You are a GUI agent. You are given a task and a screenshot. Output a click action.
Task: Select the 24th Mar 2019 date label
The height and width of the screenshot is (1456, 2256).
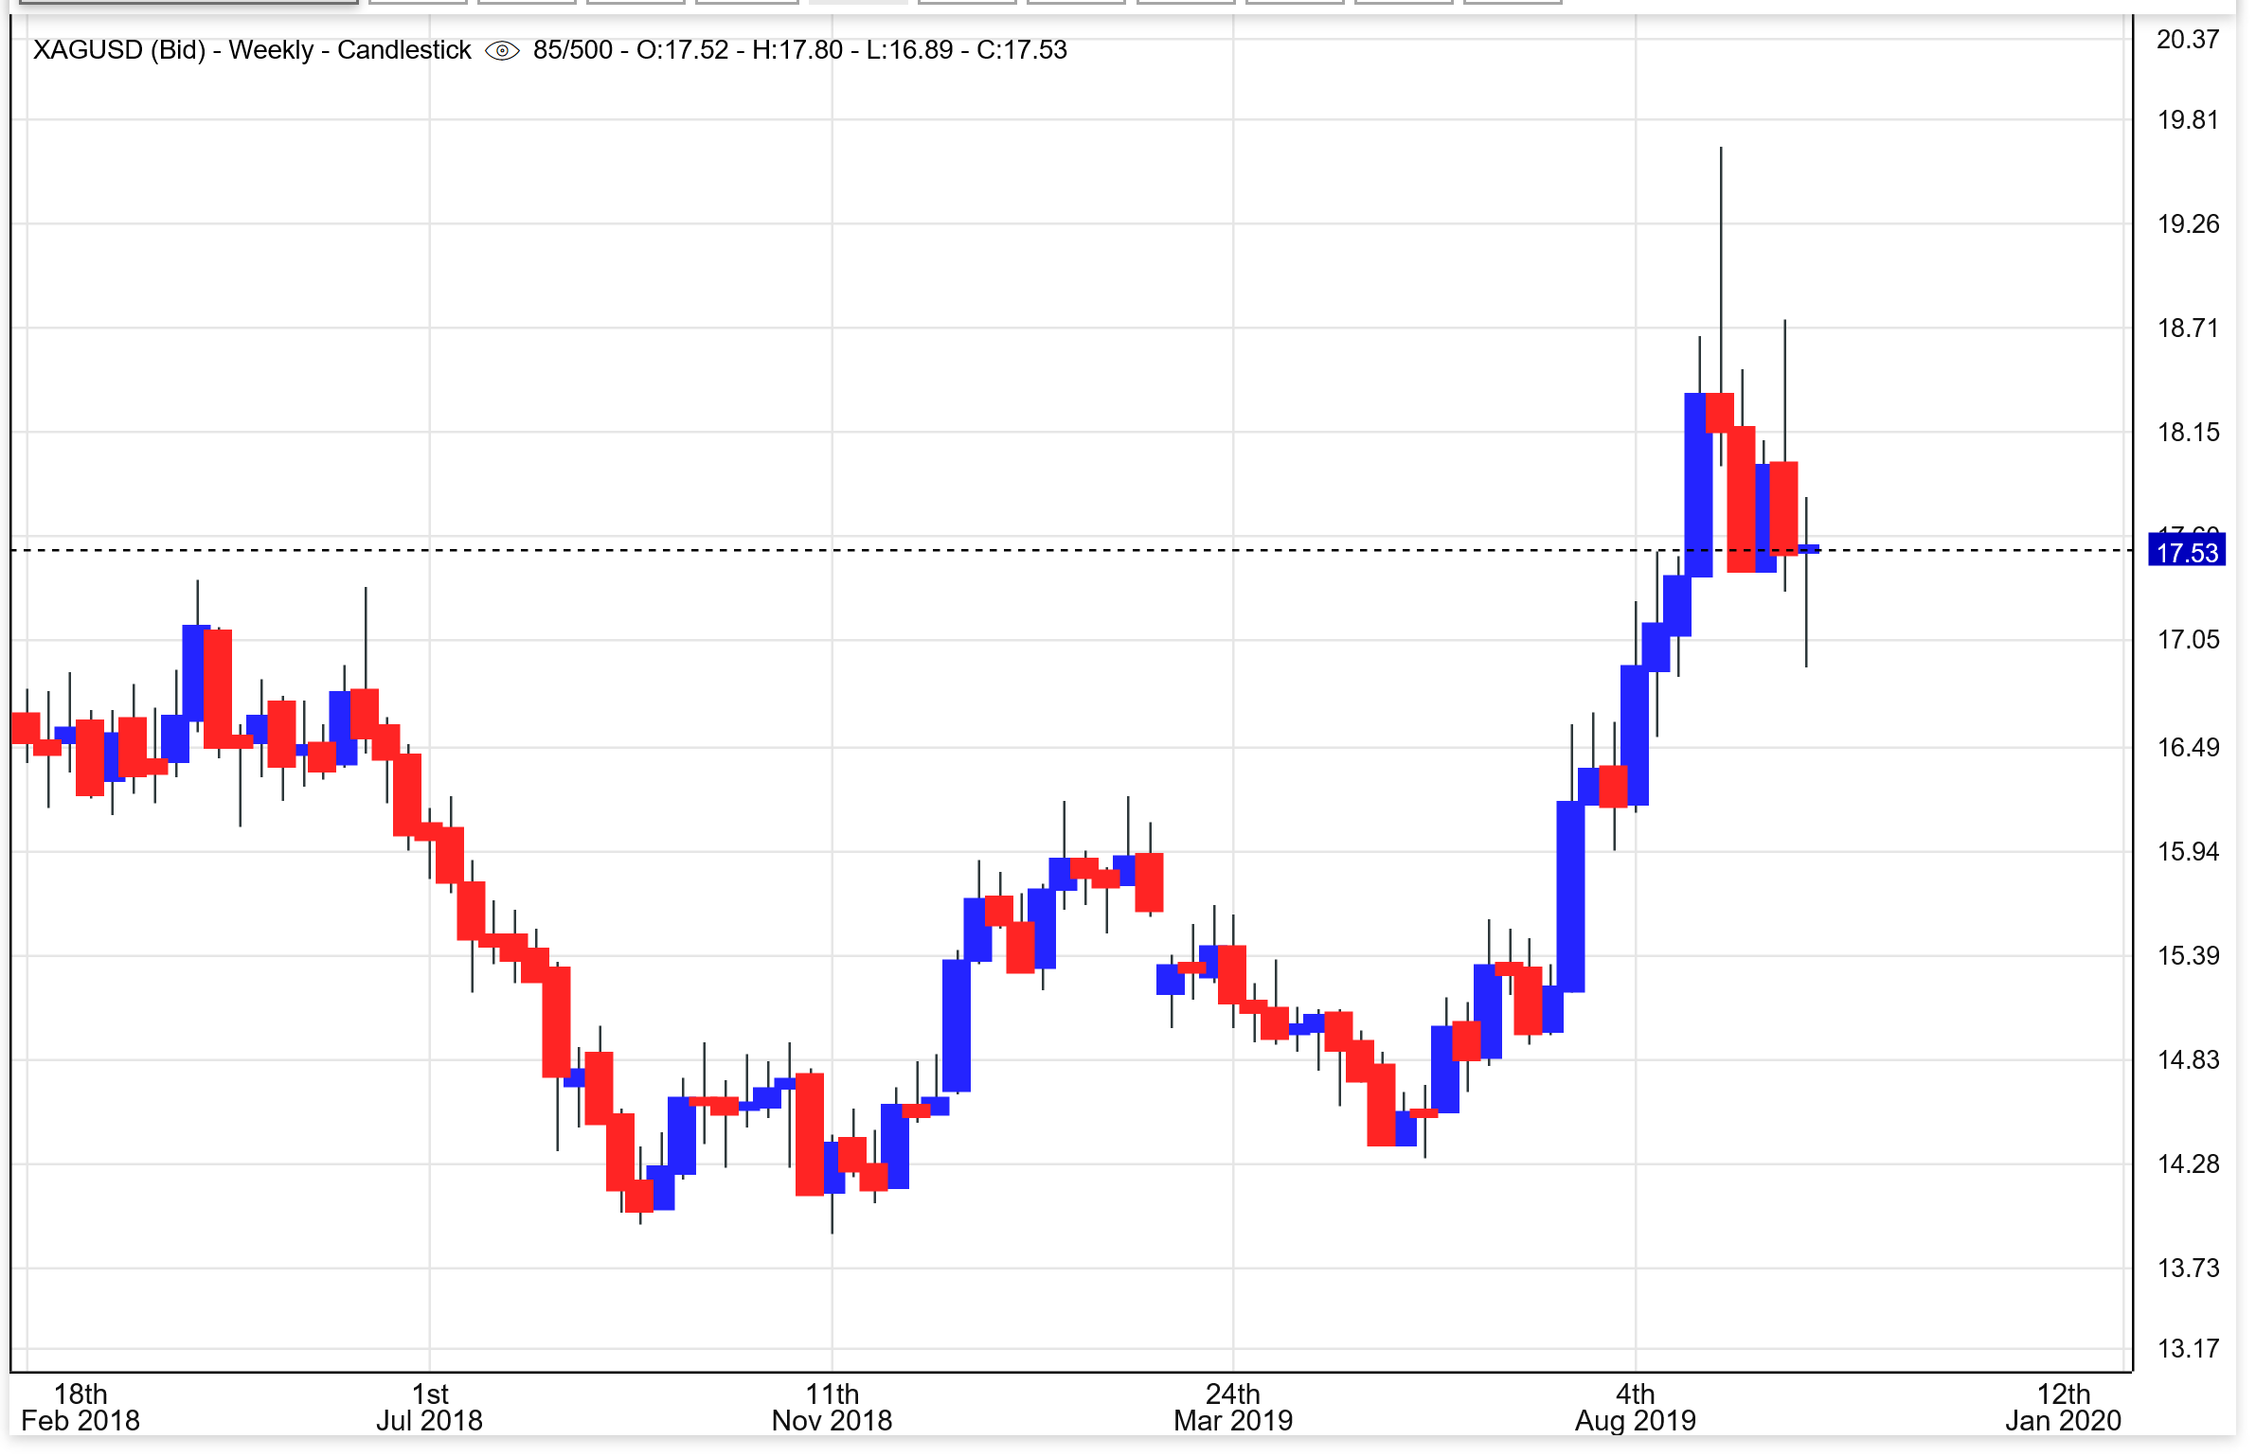1232,1408
